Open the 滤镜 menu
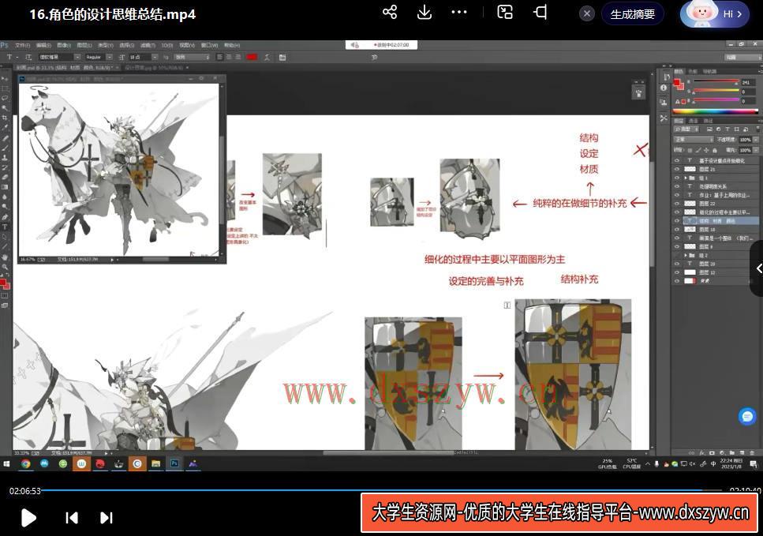The image size is (763, 536). 148,45
